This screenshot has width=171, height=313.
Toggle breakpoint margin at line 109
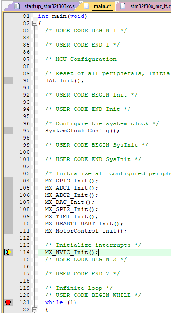(x=8, y=216)
